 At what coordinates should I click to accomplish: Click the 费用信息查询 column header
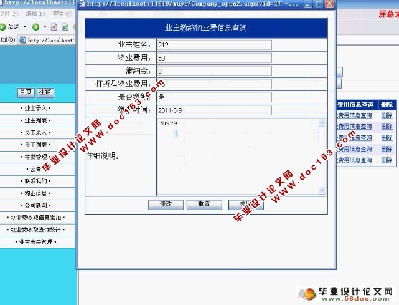pos(355,105)
